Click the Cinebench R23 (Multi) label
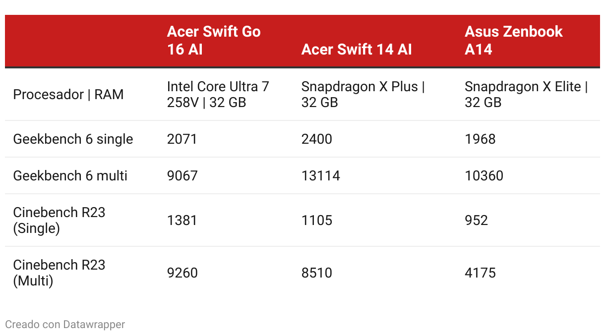The width and height of the screenshot is (605, 336). coord(59,273)
